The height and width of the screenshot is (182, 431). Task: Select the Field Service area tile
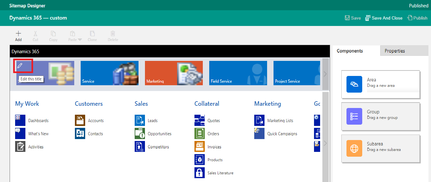(x=238, y=73)
